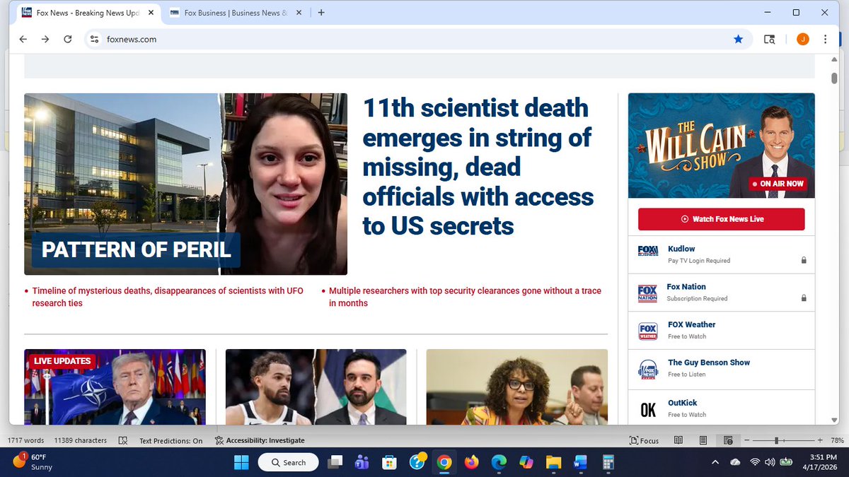Open basketball player and man story image

(316, 387)
